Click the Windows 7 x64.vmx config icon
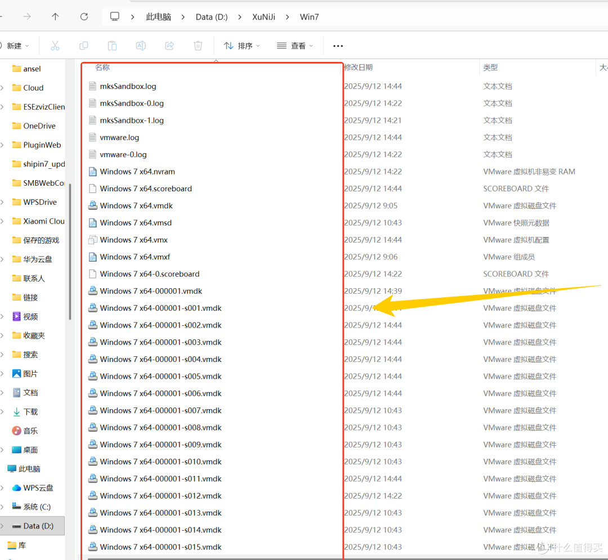The height and width of the screenshot is (560, 608). click(x=92, y=240)
